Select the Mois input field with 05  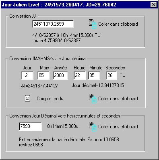(x=43, y=75)
